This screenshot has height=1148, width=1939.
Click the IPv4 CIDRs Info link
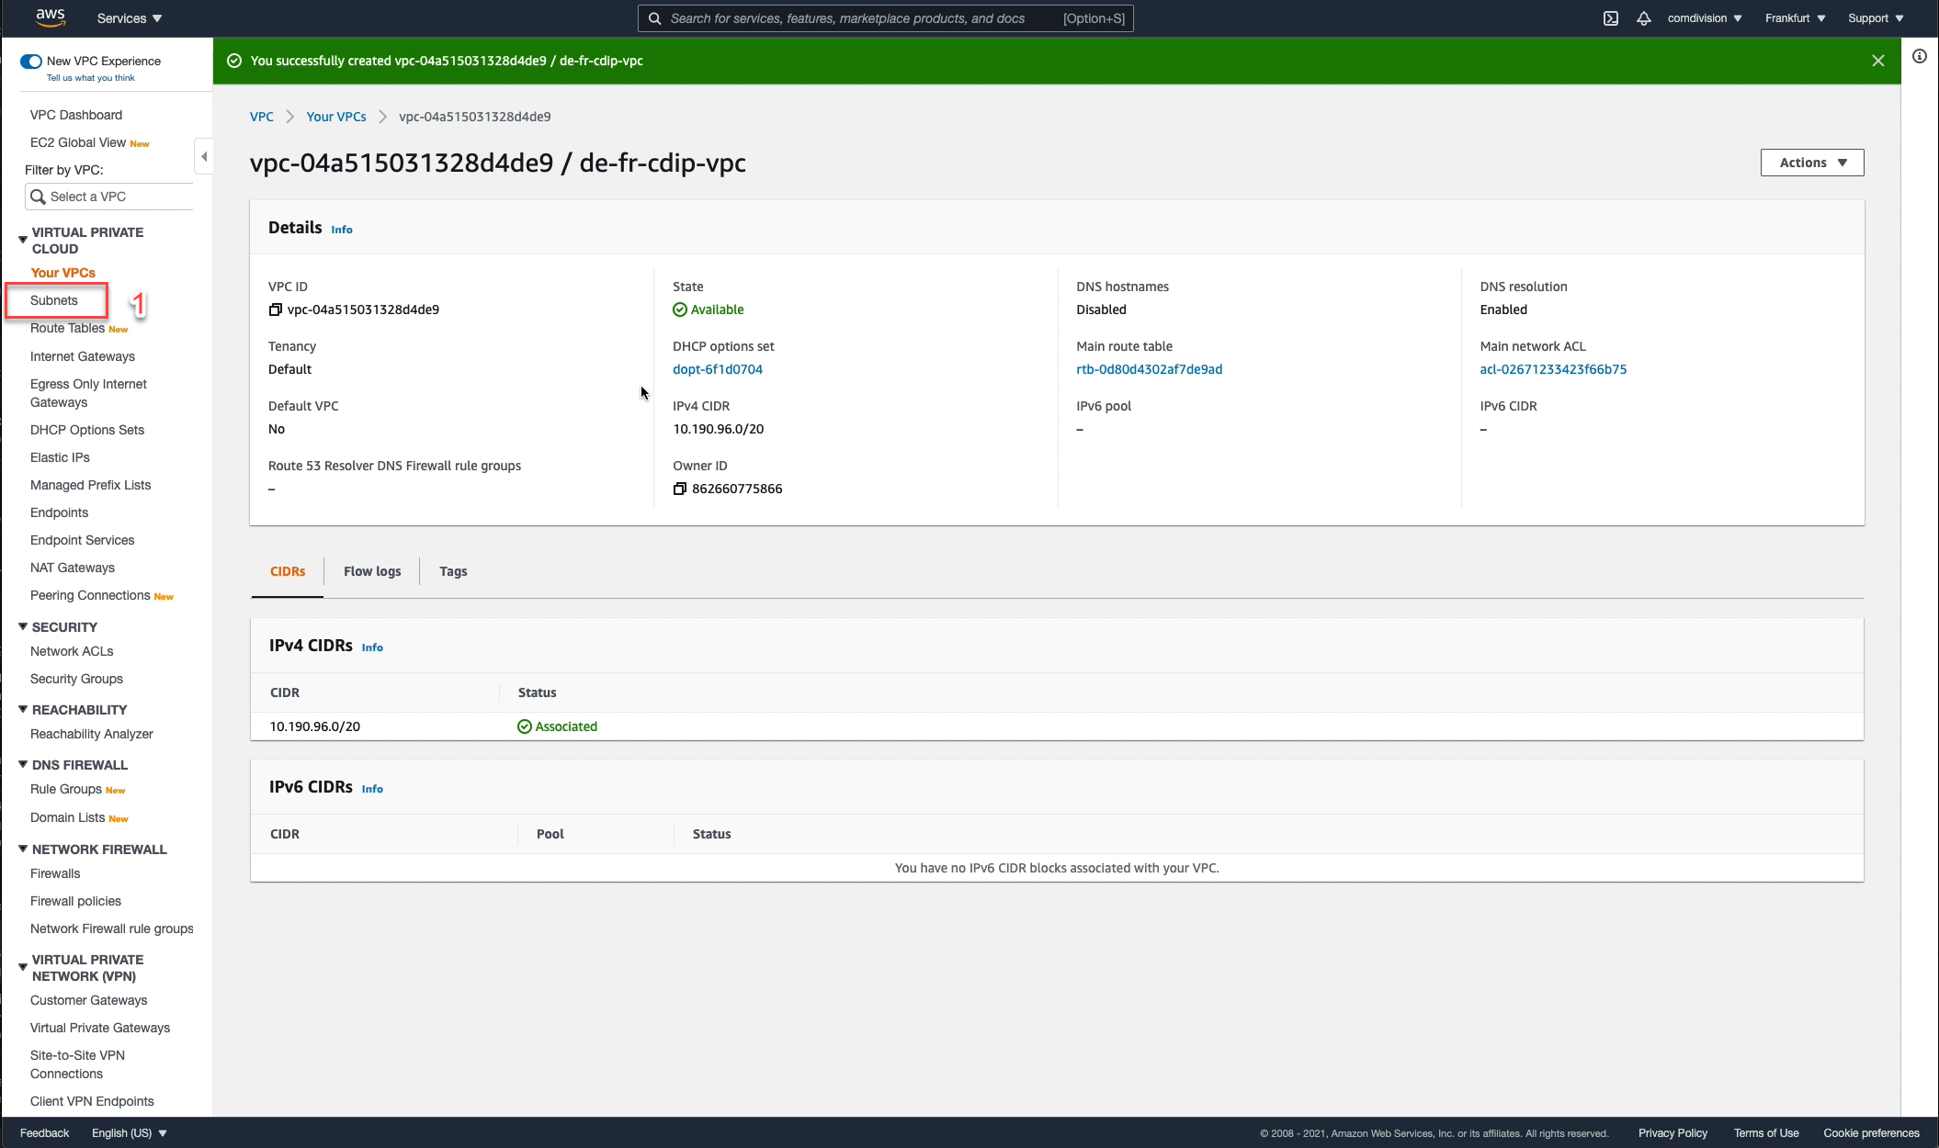click(372, 647)
